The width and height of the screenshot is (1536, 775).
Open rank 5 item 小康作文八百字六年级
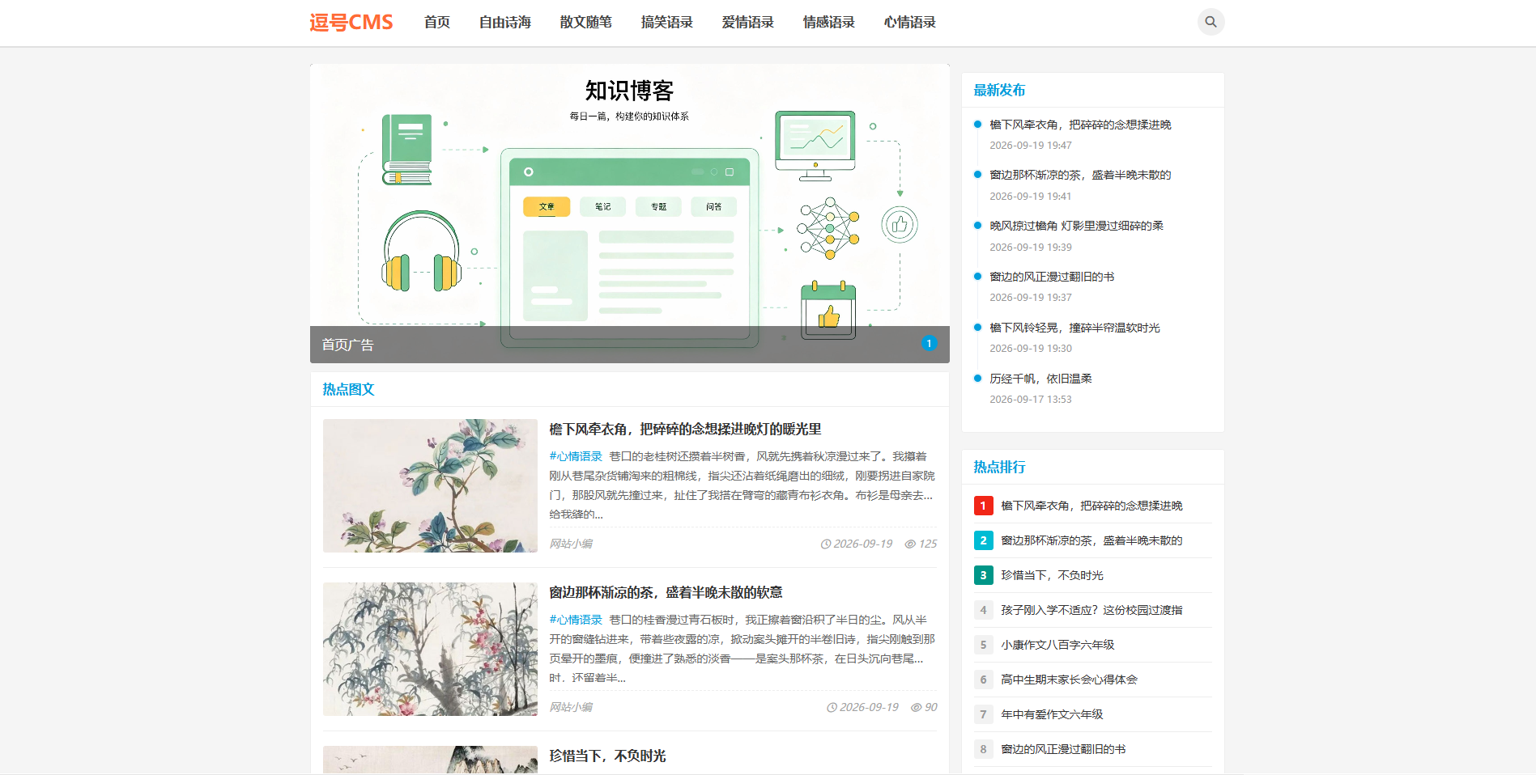1057,645
